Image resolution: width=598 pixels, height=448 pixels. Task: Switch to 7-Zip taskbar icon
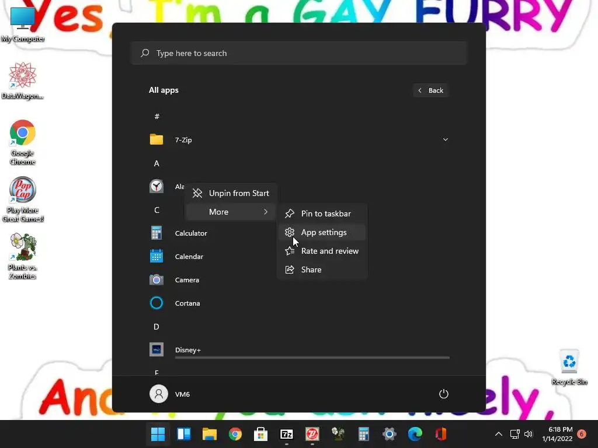tap(286, 434)
